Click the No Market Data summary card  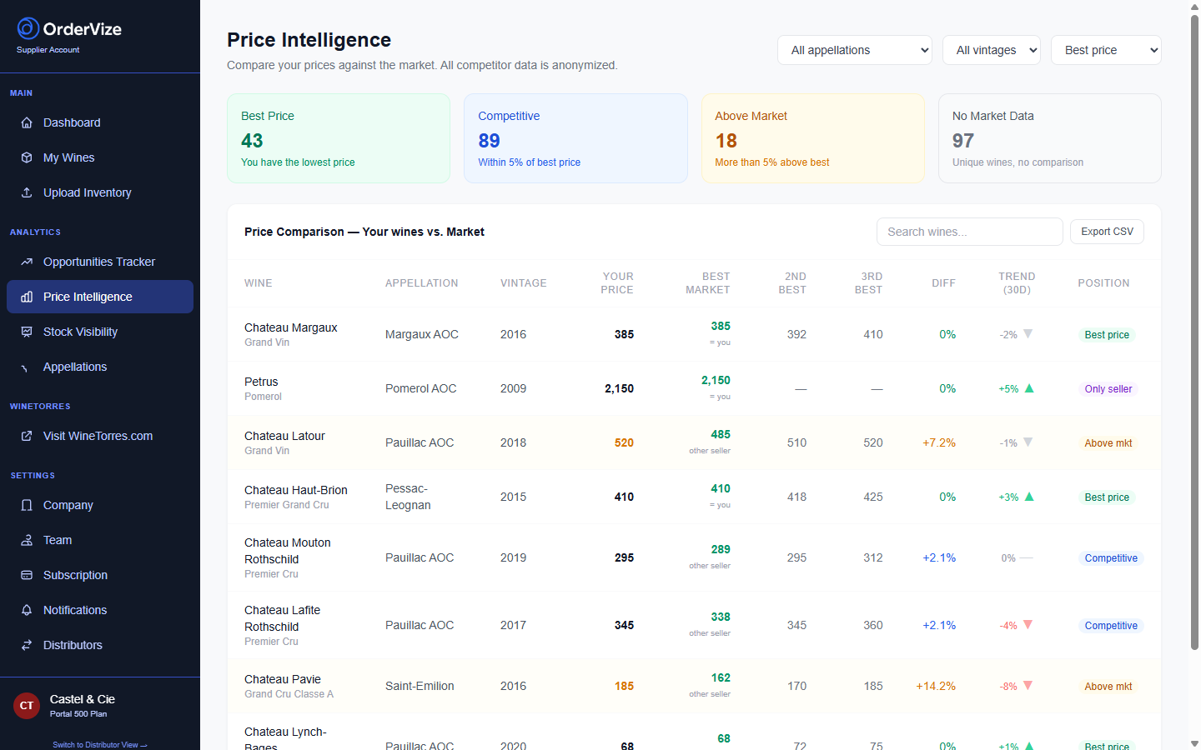1050,138
